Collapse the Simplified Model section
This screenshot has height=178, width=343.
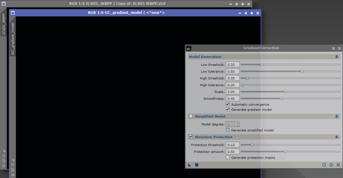336,116
